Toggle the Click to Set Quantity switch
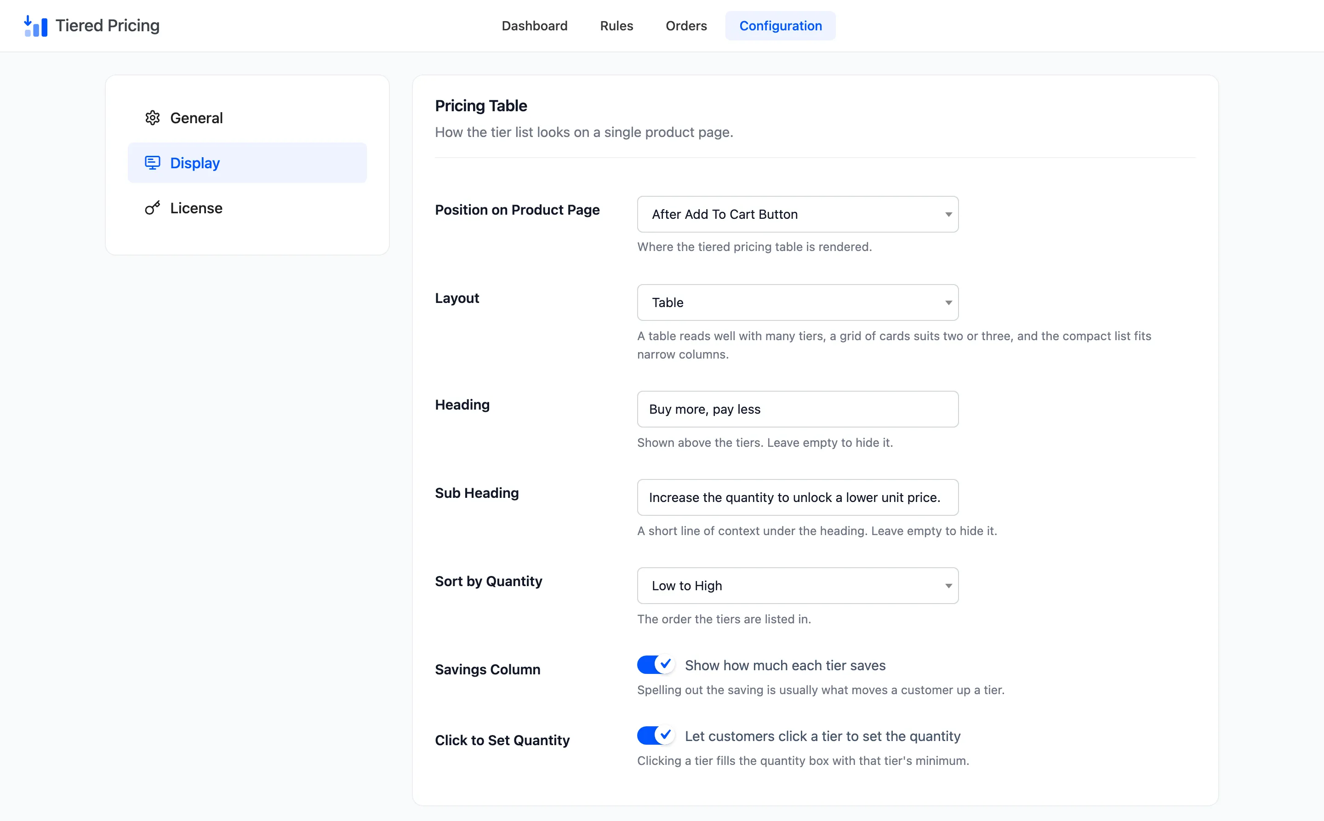 [656, 736]
